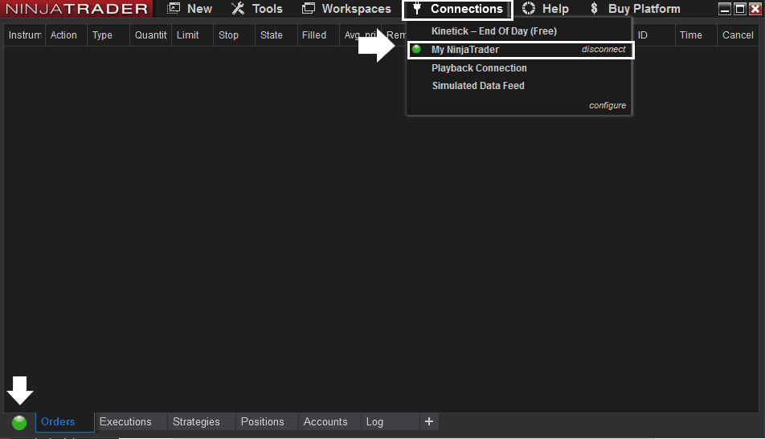Image resolution: width=765 pixels, height=439 pixels.
Task: Close the NinjaTrader window
Action: pyautogui.click(x=755, y=9)
